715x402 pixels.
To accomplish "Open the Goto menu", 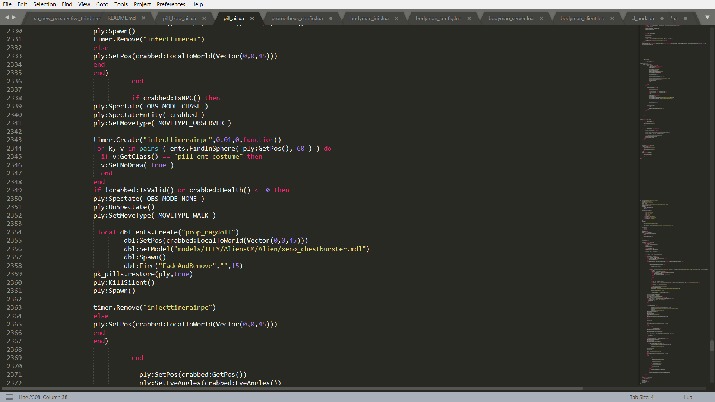I will (x=102, y=4).
